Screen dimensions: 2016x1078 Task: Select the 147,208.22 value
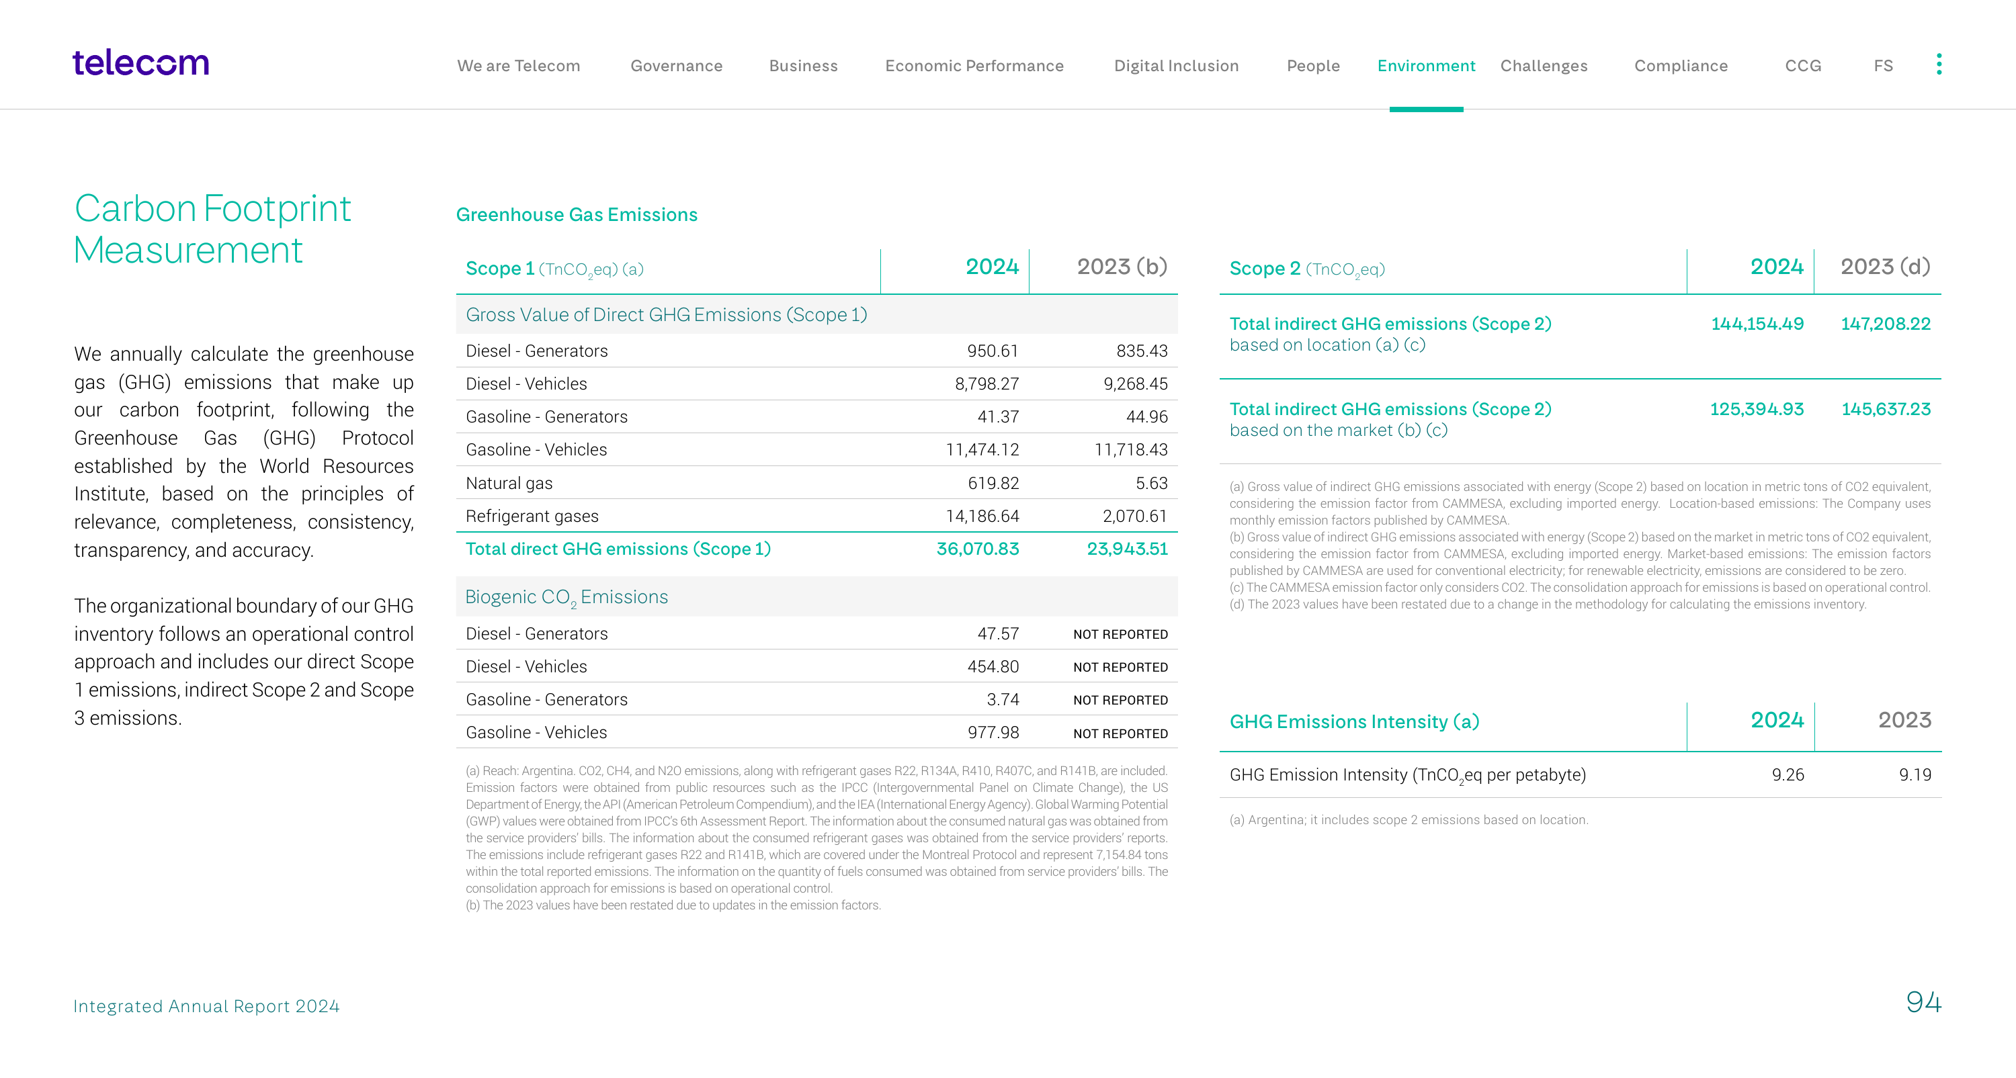(x=1886, y=324)
